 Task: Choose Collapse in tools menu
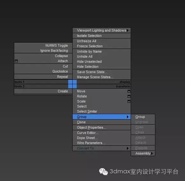point(43,56)
